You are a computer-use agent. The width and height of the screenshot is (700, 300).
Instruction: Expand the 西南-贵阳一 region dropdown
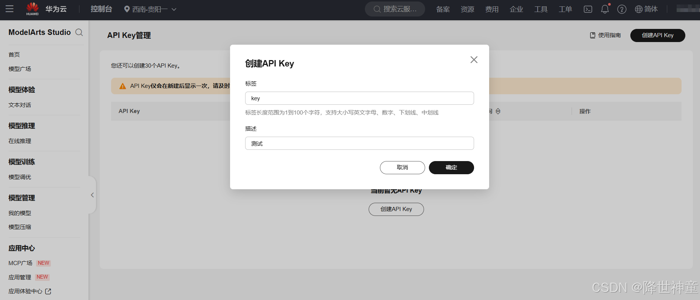[174, 9]
